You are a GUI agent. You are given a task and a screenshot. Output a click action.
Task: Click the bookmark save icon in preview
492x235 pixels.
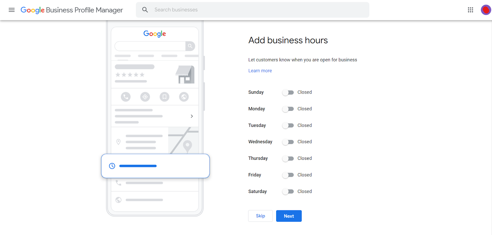[x=165, y=97]
